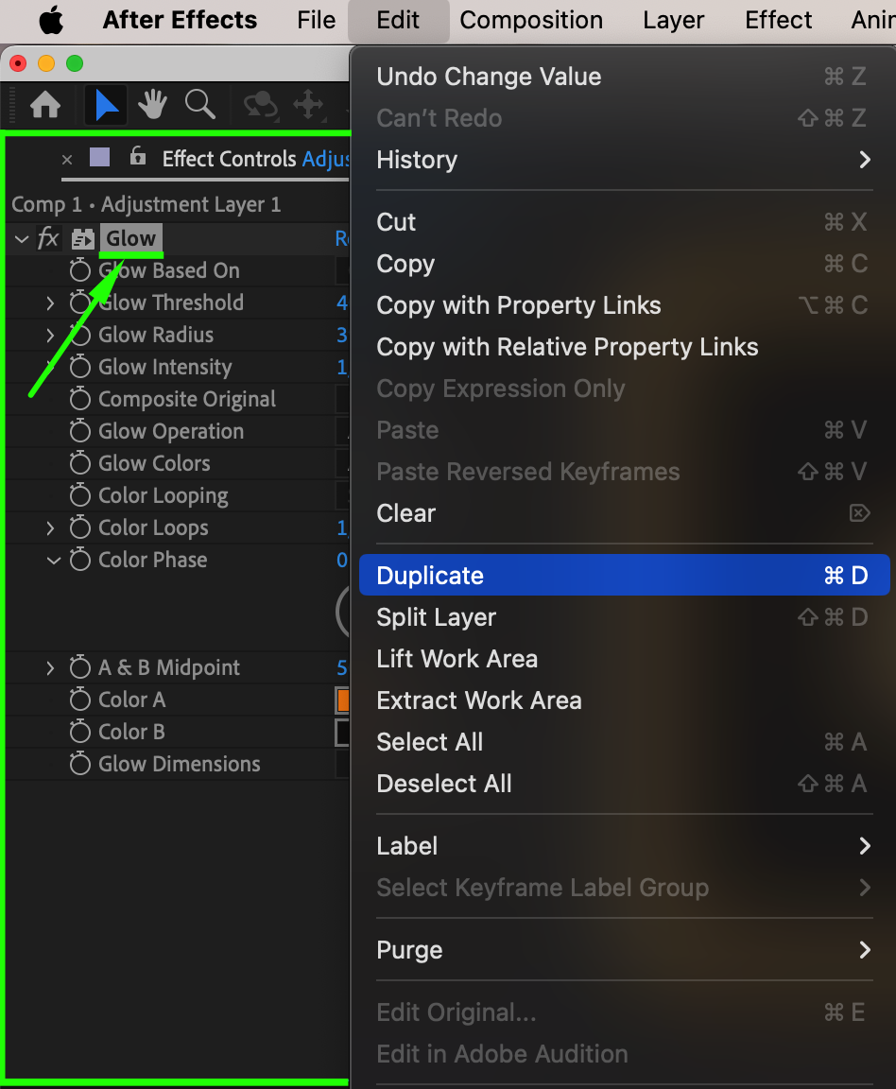Click the Glow Intensity property name
This screenshot has height=1089, width=896.
pyautogui.click(x=165, y=368)
